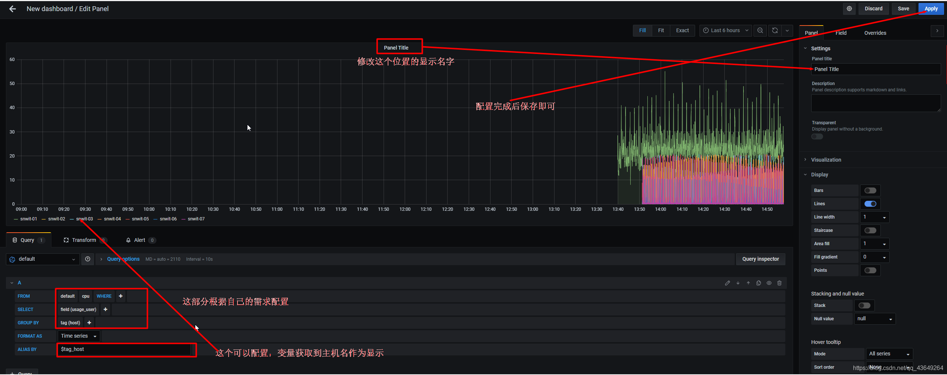Click the cpu measurement segment
Image resolution: width=947 pixels, height=375 pixels.
coord(86,296)
